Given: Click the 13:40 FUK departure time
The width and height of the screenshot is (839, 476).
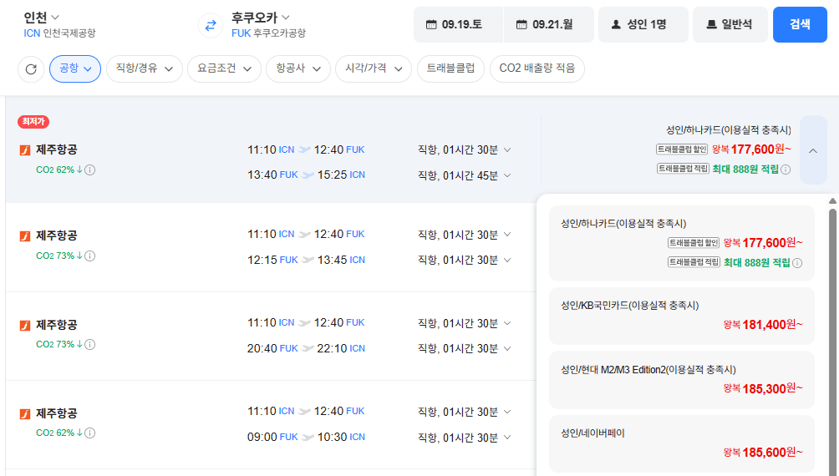Looking at the screenshot, I should coord(272,175).
